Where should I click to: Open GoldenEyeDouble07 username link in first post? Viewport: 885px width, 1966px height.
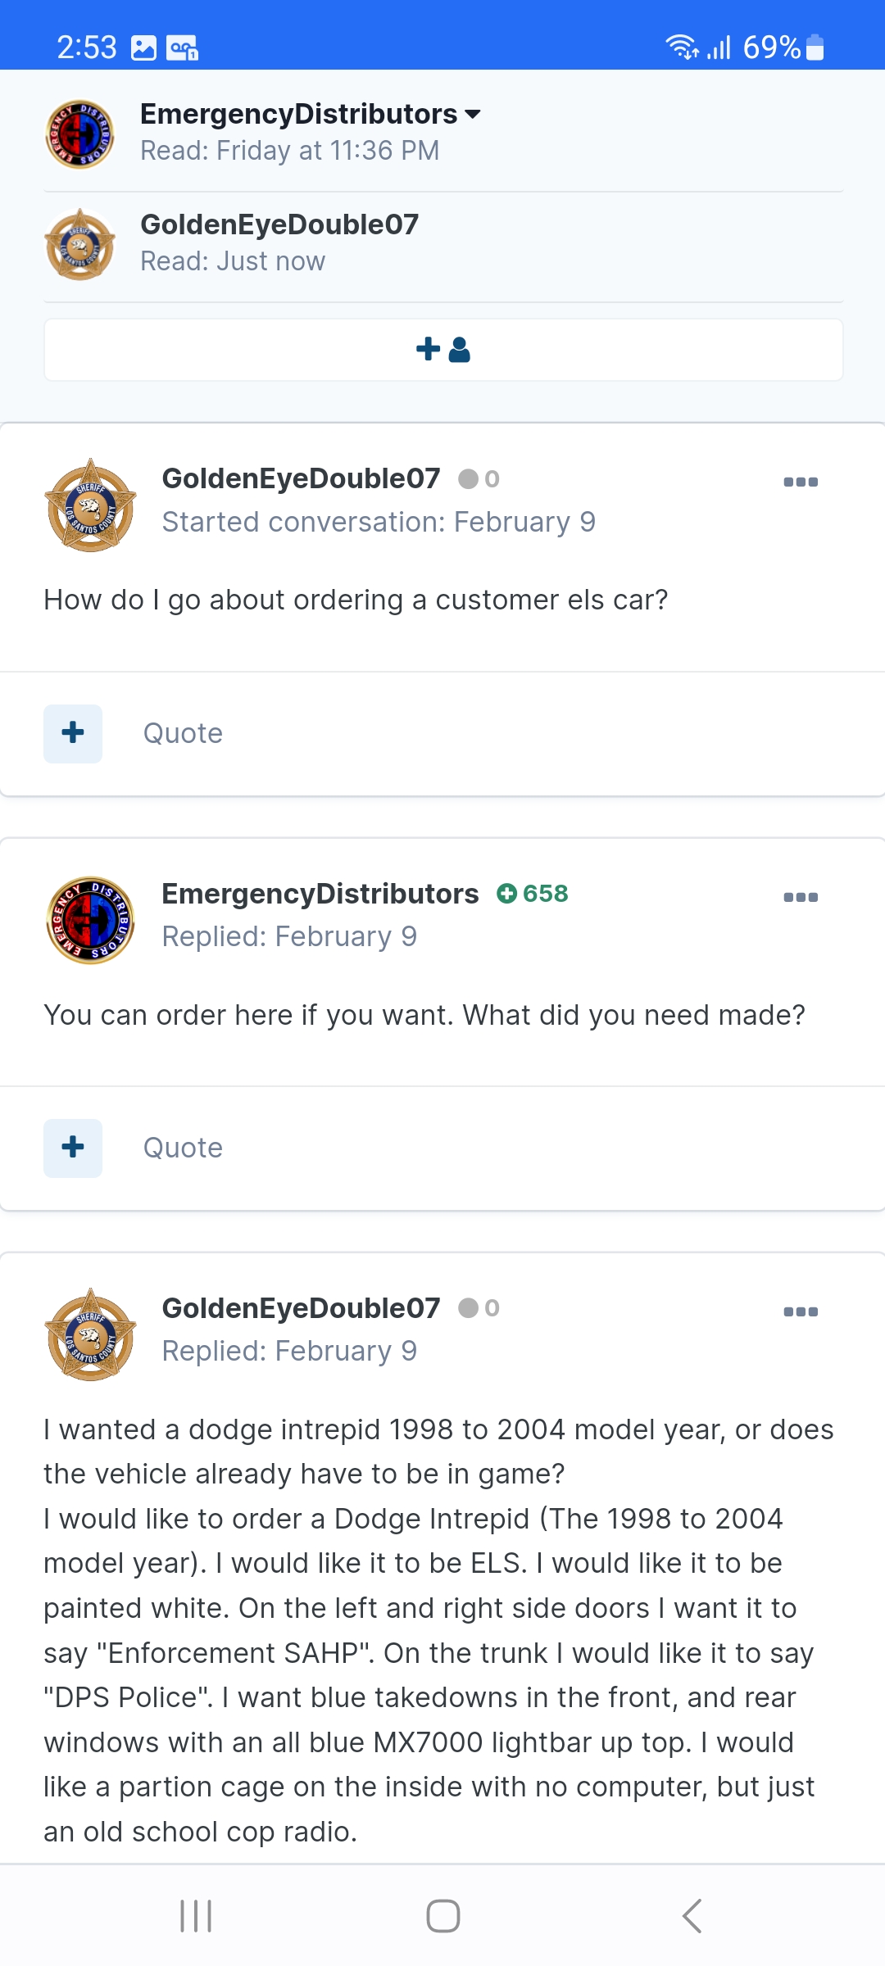pos(301,478)
